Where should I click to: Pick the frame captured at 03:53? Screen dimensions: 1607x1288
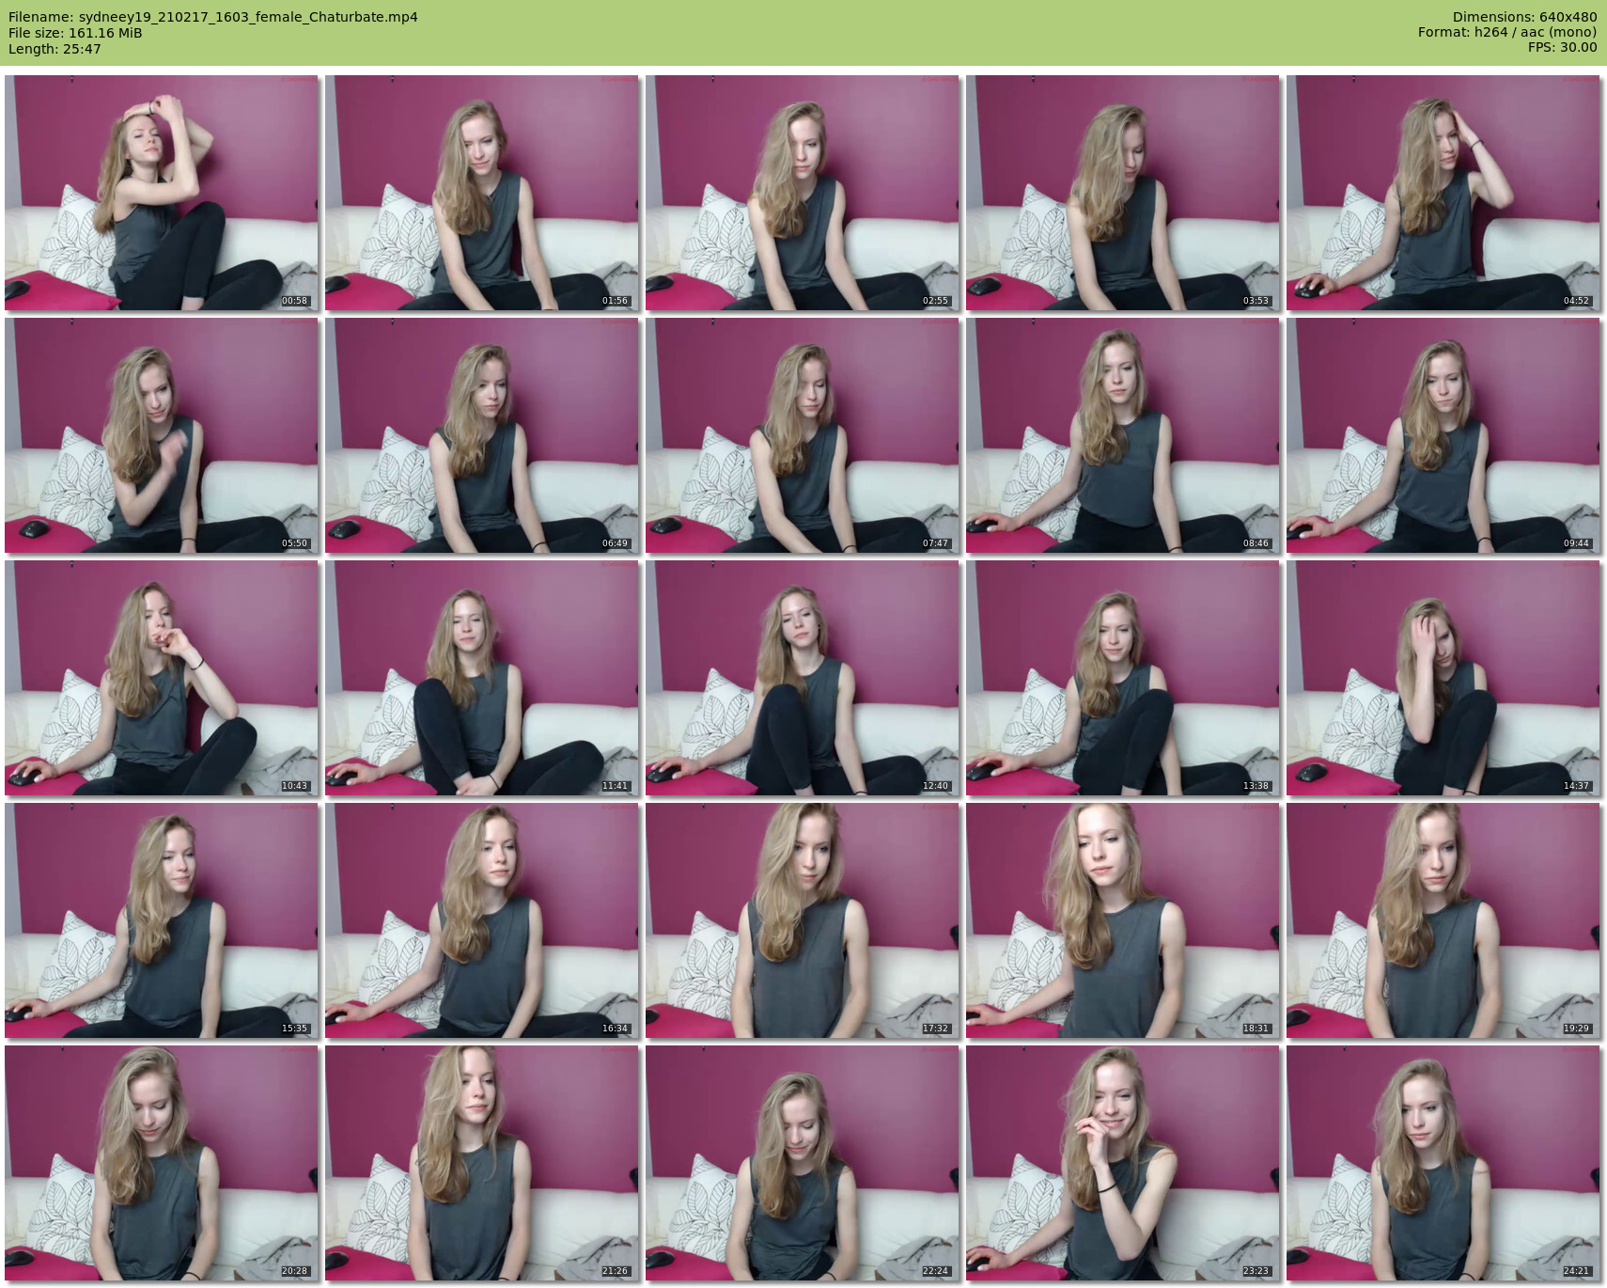(1123, 193)
